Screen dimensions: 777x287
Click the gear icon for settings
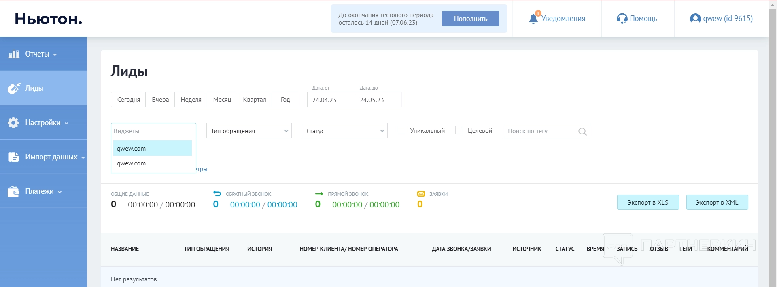tap(13, 123)
